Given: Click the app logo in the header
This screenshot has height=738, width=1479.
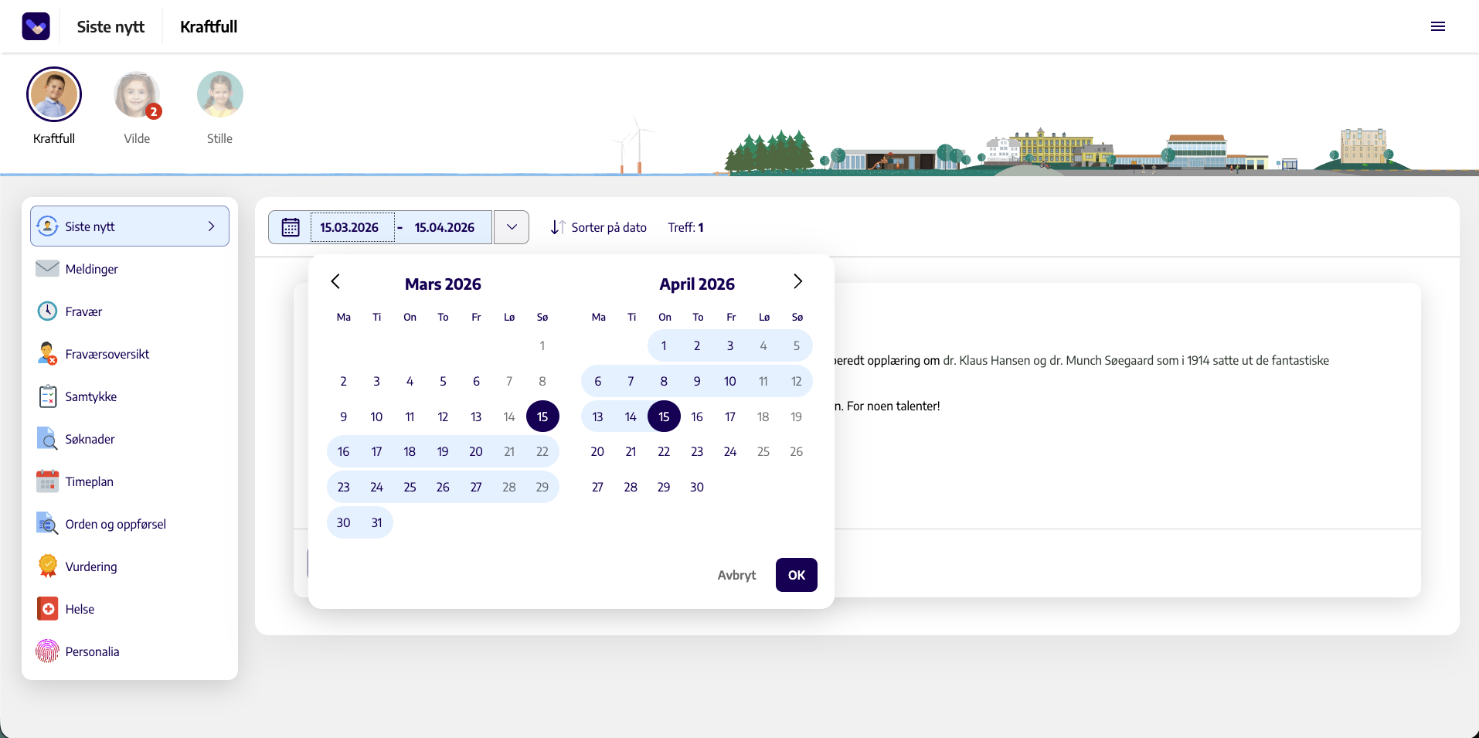Looking at the screenshot, I should coord(36,26).
